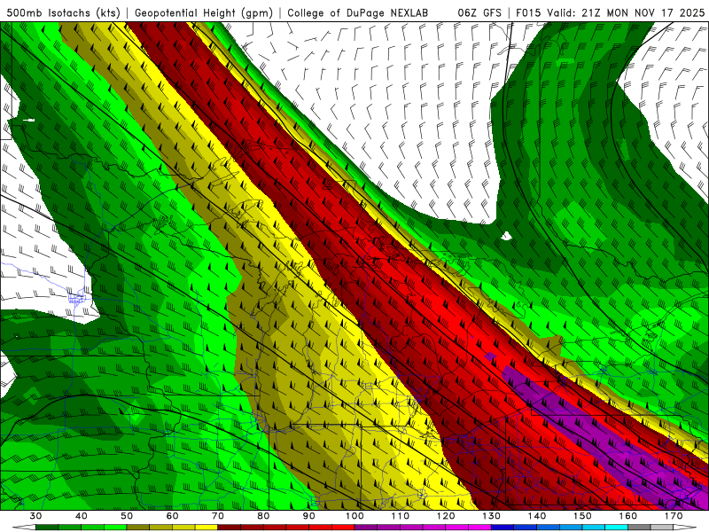
Task: Click the 80 label on the color scale
Action: (x=263, y=516)
